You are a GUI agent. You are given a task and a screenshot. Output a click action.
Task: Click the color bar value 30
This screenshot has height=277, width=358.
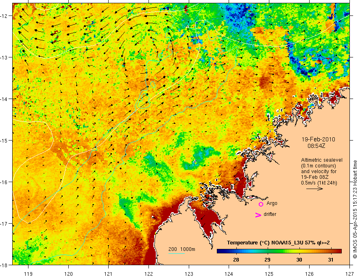point(299,259)
